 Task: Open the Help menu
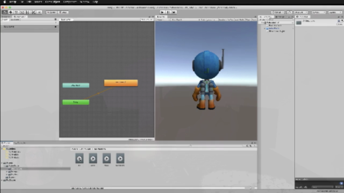(95, 2)
